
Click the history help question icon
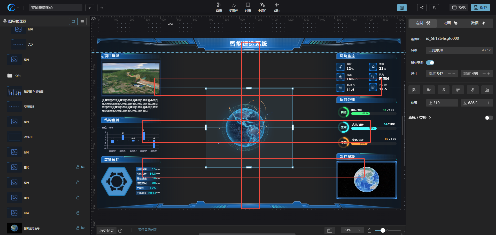120,231
